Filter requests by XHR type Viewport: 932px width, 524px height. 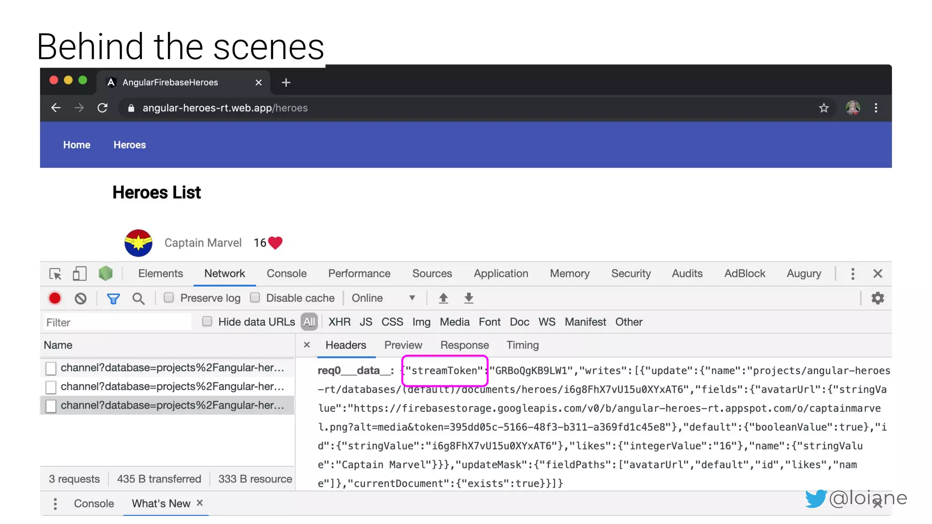(339, 322)
